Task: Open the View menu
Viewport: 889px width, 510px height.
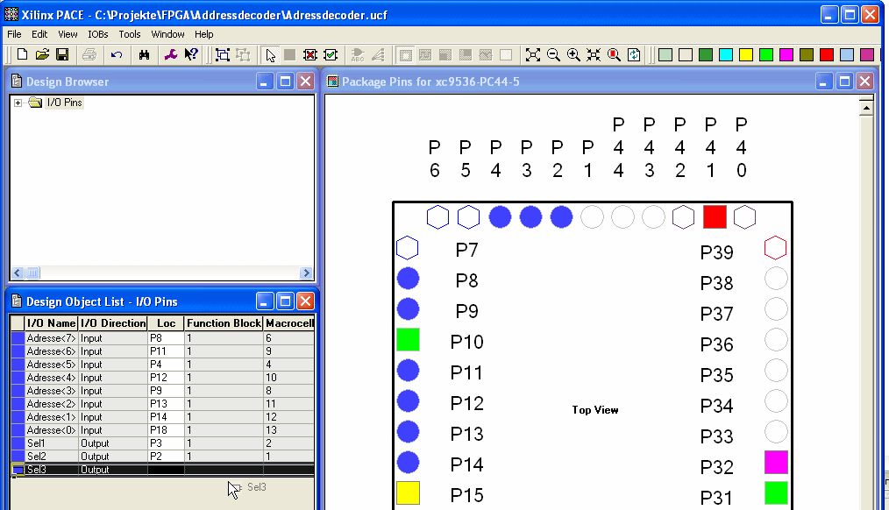Action: (x=68, y=34)
